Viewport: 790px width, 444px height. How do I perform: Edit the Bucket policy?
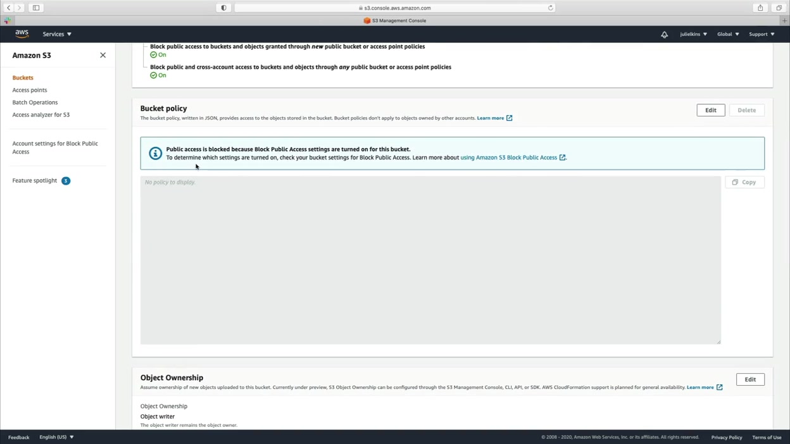711,110
